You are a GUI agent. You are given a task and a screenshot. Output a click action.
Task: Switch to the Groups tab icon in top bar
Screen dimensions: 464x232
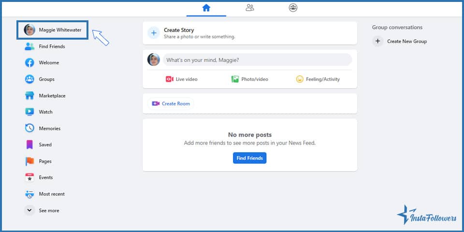[x=293, y=8]
